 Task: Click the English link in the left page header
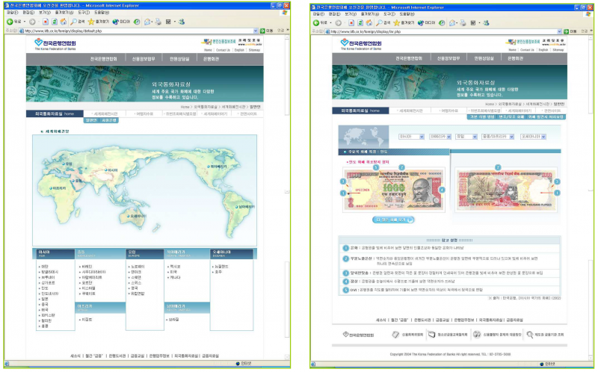pos(239,50)
